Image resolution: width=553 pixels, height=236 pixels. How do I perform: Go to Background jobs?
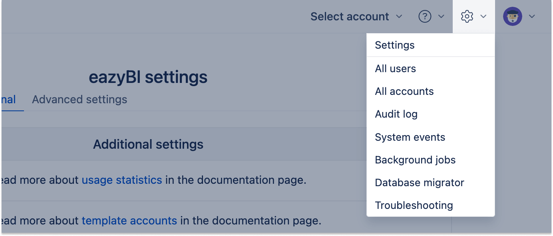click(415, 160)
